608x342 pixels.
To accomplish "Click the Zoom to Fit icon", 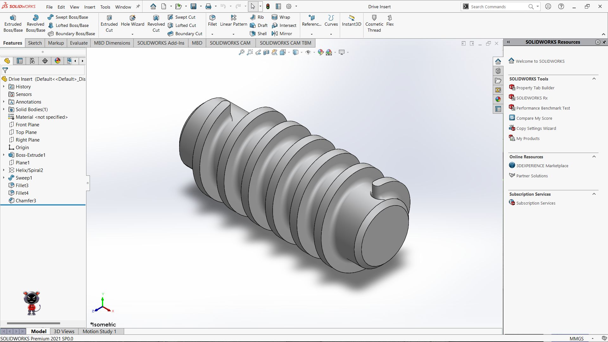I will pyautogui.click(x=241, y=52).
